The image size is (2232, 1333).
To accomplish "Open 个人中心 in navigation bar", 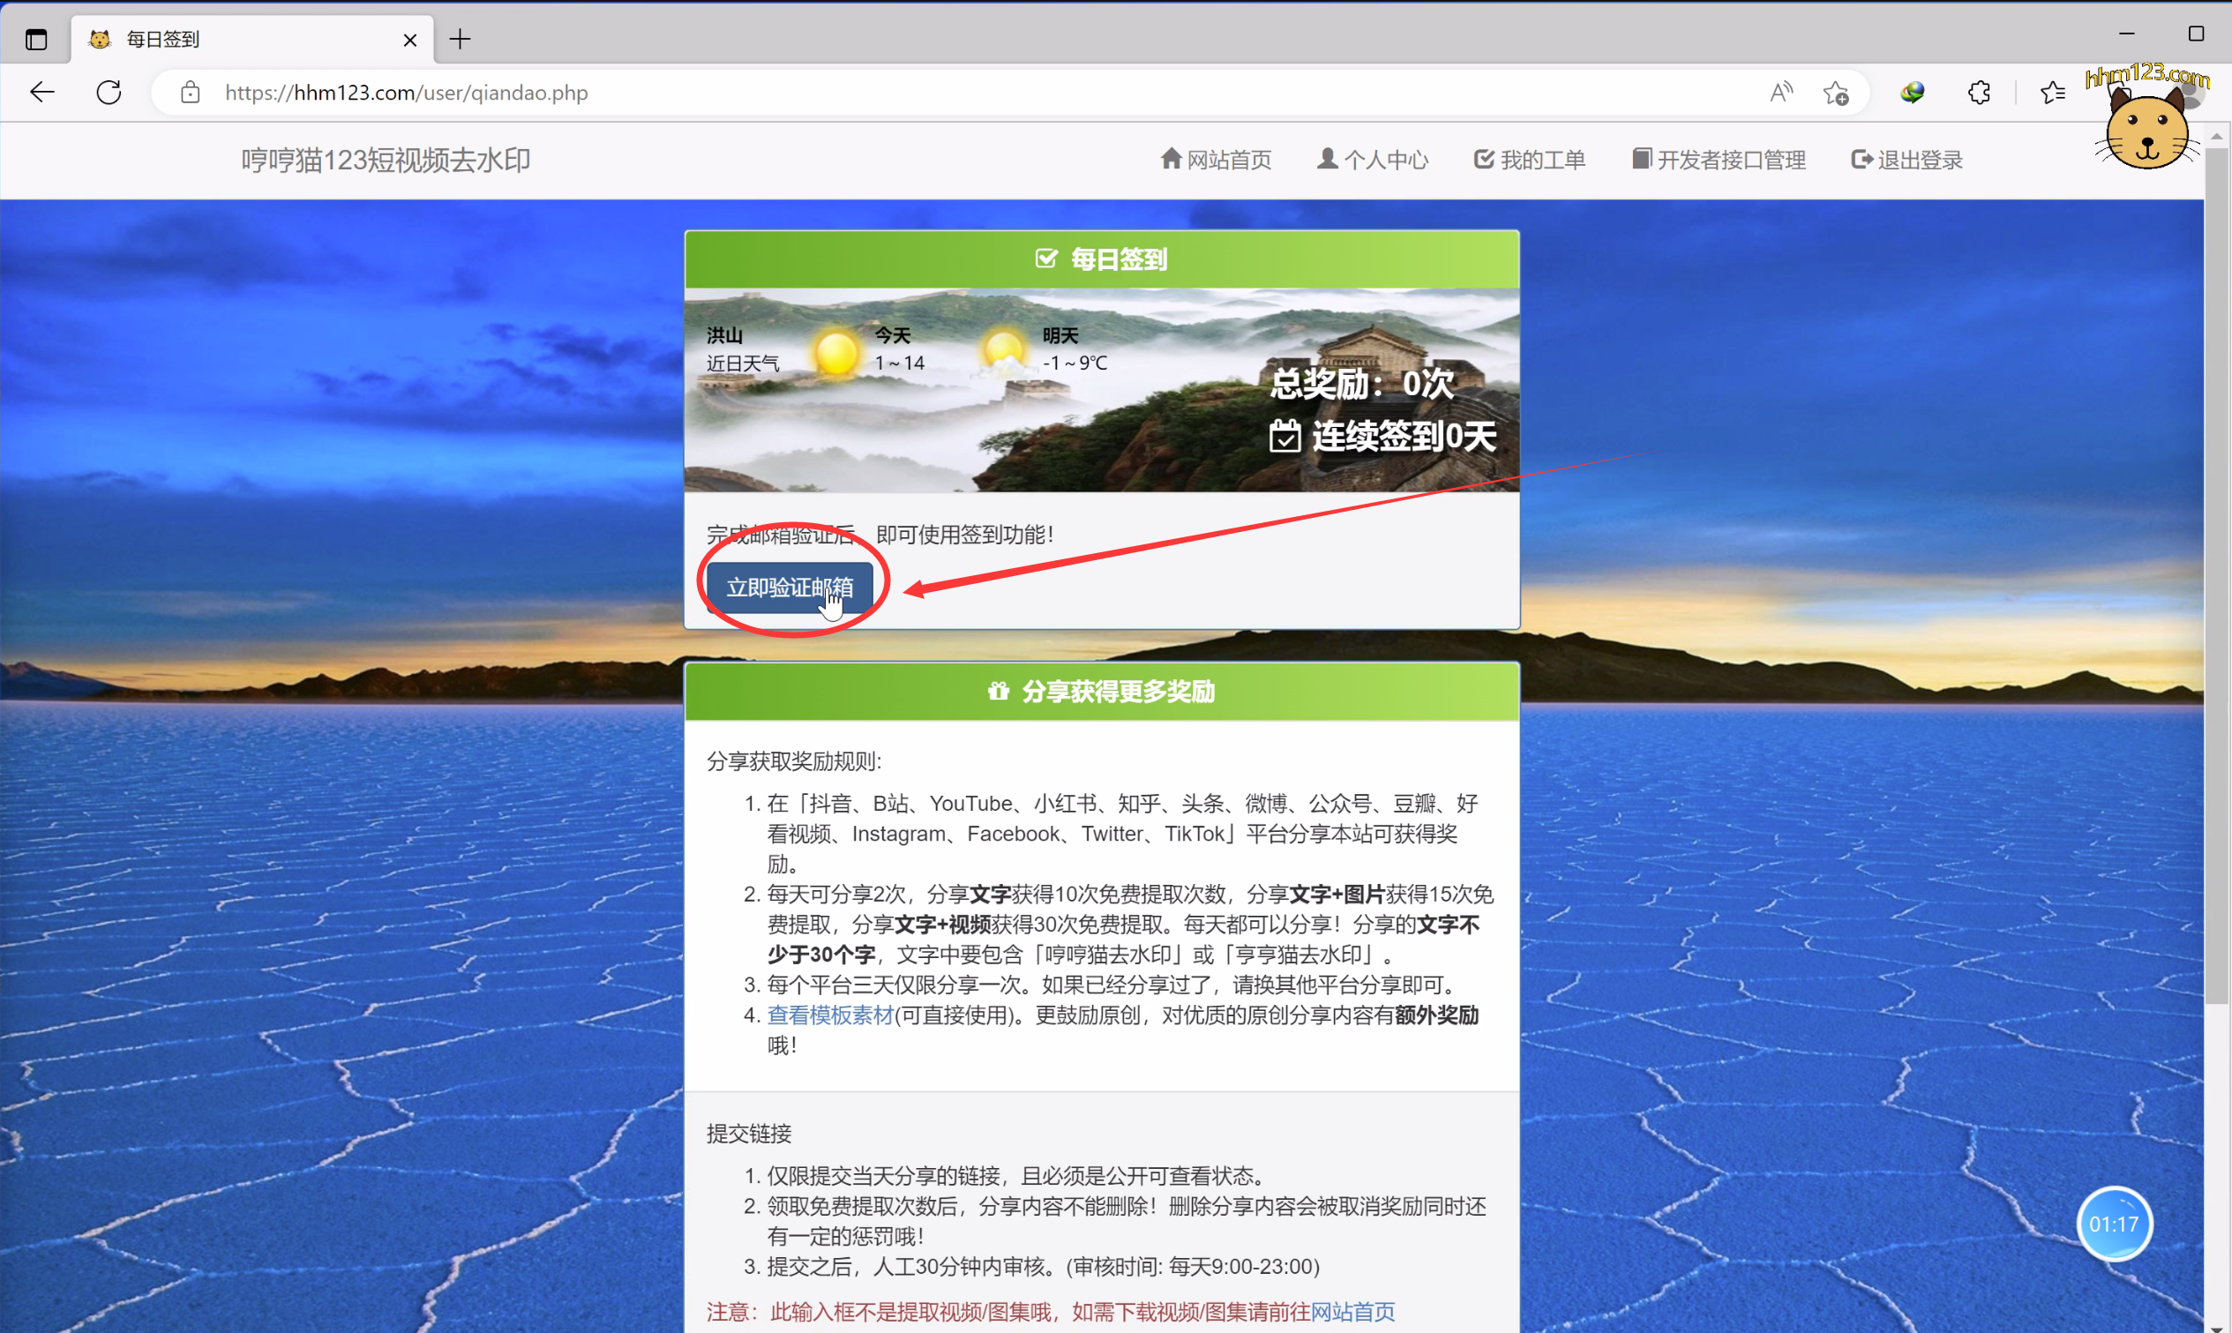I will [1373, 160].
